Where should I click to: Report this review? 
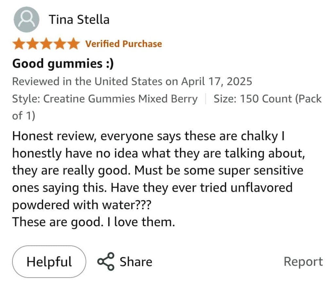point(303,261)
